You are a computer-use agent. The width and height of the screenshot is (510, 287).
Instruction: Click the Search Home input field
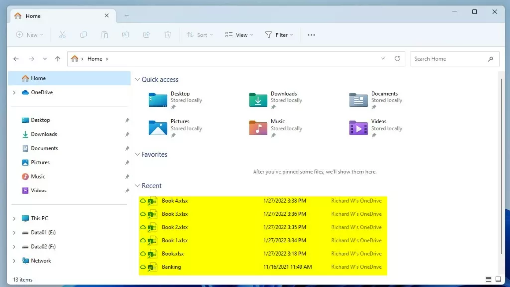coord(447,59)
